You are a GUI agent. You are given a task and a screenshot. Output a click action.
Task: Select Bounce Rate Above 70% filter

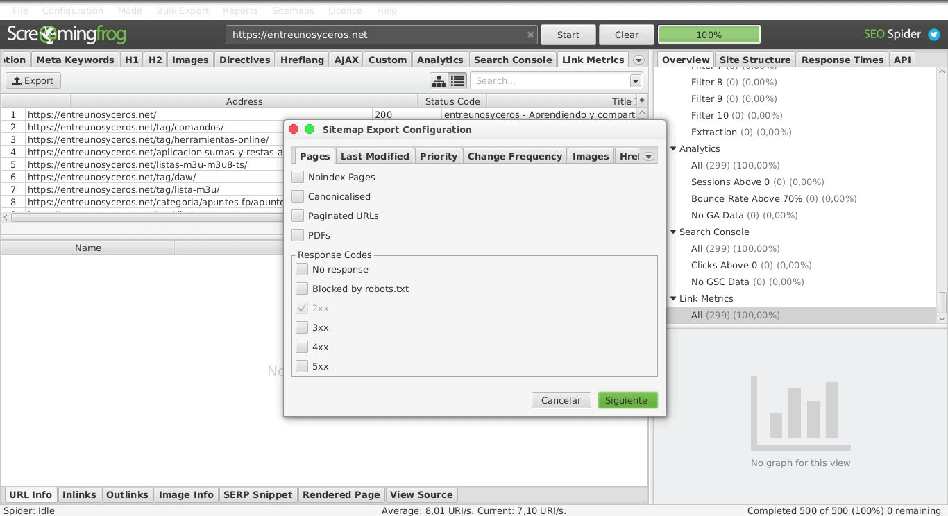point(774,198)
